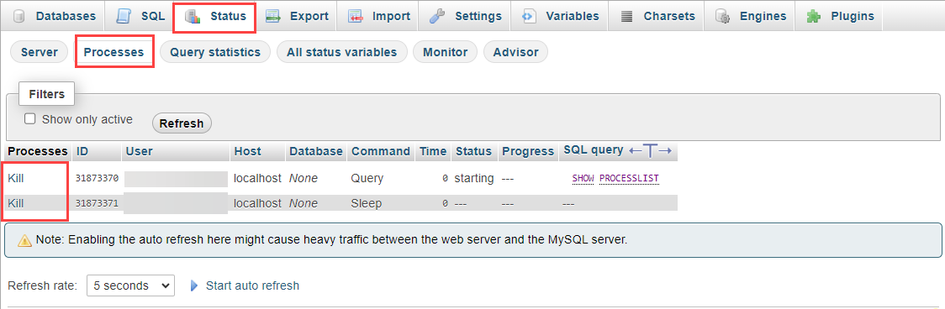The height and width of the screenshot is (309, 945).
Task: Click the Import tab icon
Action: (355, 16)
